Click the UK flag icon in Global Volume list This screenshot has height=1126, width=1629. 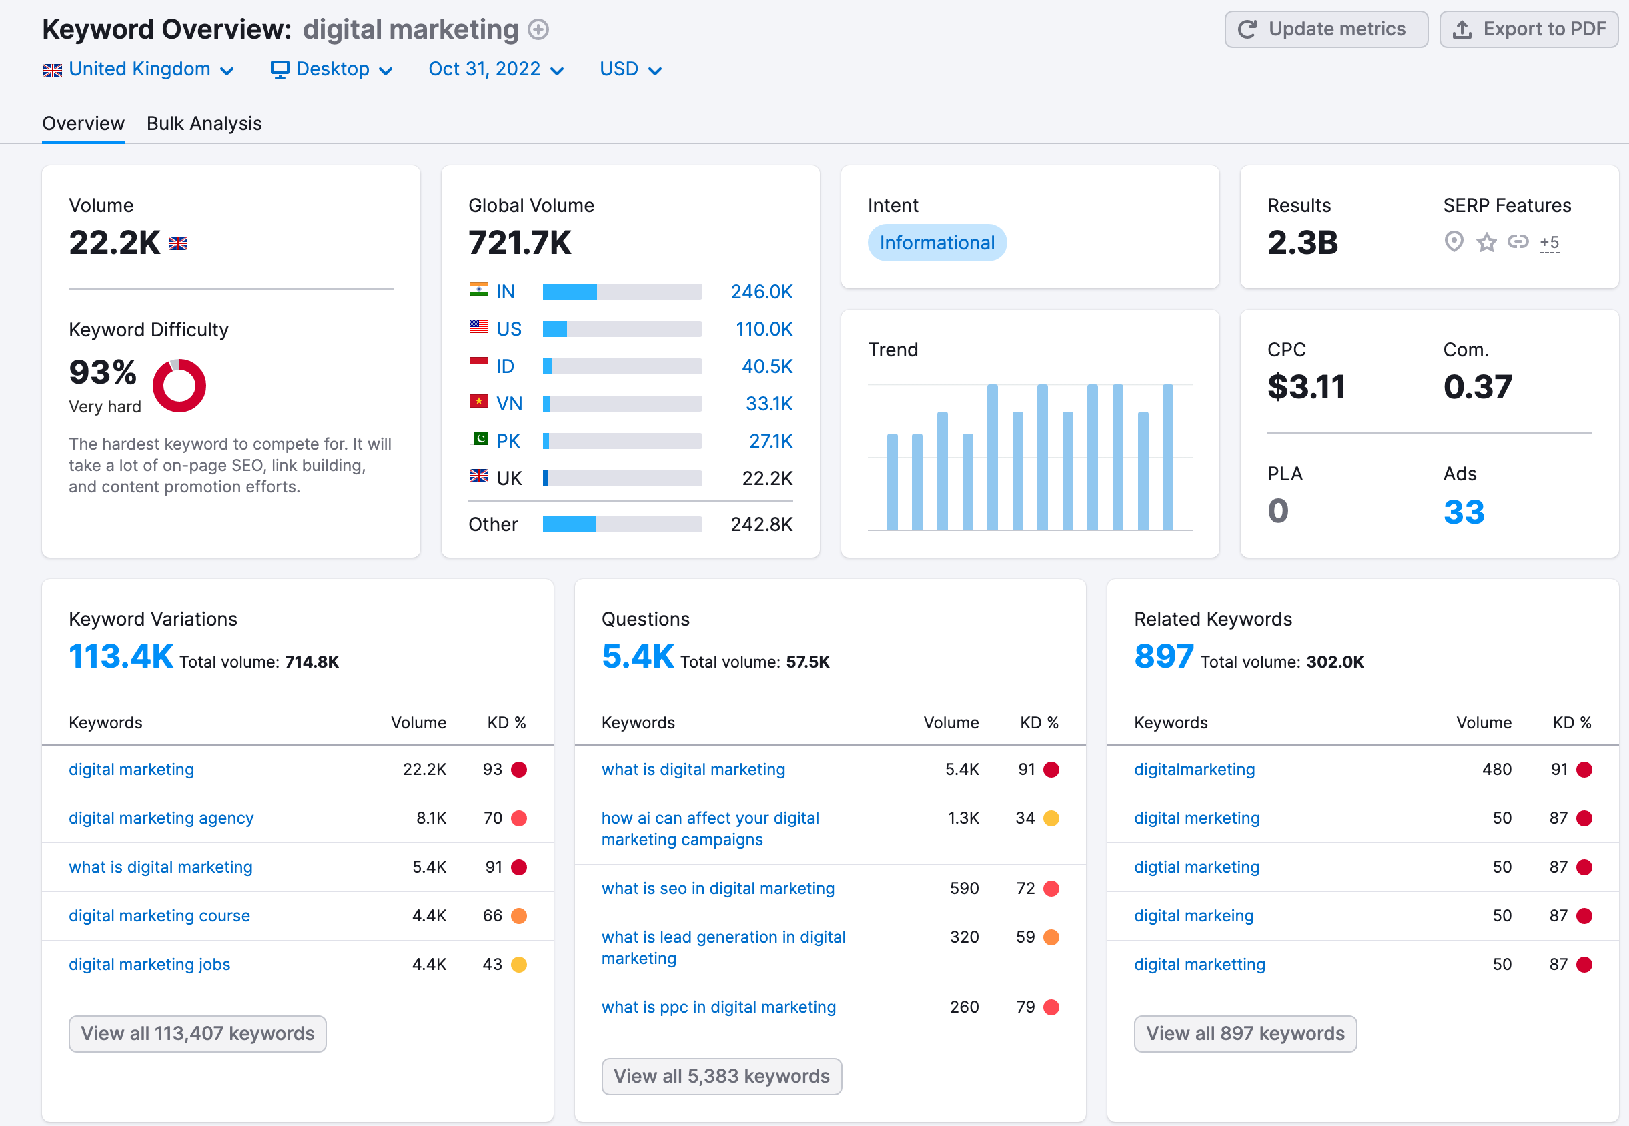pyautogui.click(x=478, y=476)
